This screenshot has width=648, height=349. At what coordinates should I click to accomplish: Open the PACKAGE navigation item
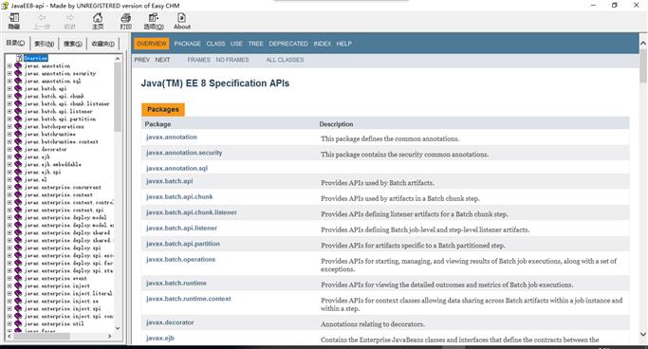coord(187,44)
